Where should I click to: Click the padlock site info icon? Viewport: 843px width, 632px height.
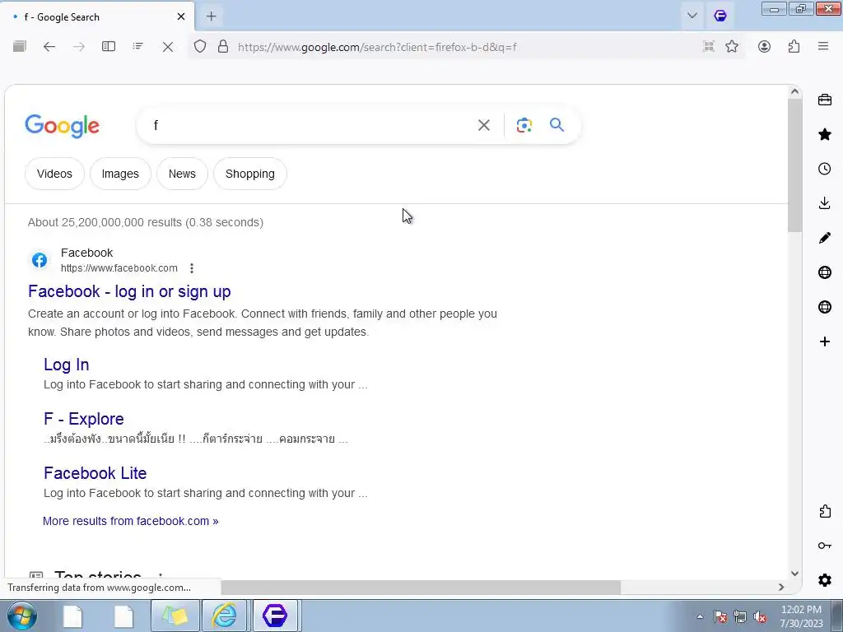click(x=223, y=47)
